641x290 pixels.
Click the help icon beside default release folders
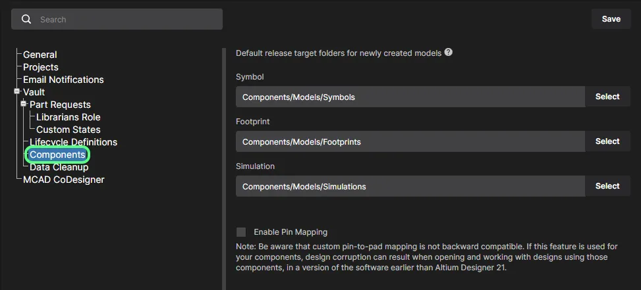(x=449, y=52)
